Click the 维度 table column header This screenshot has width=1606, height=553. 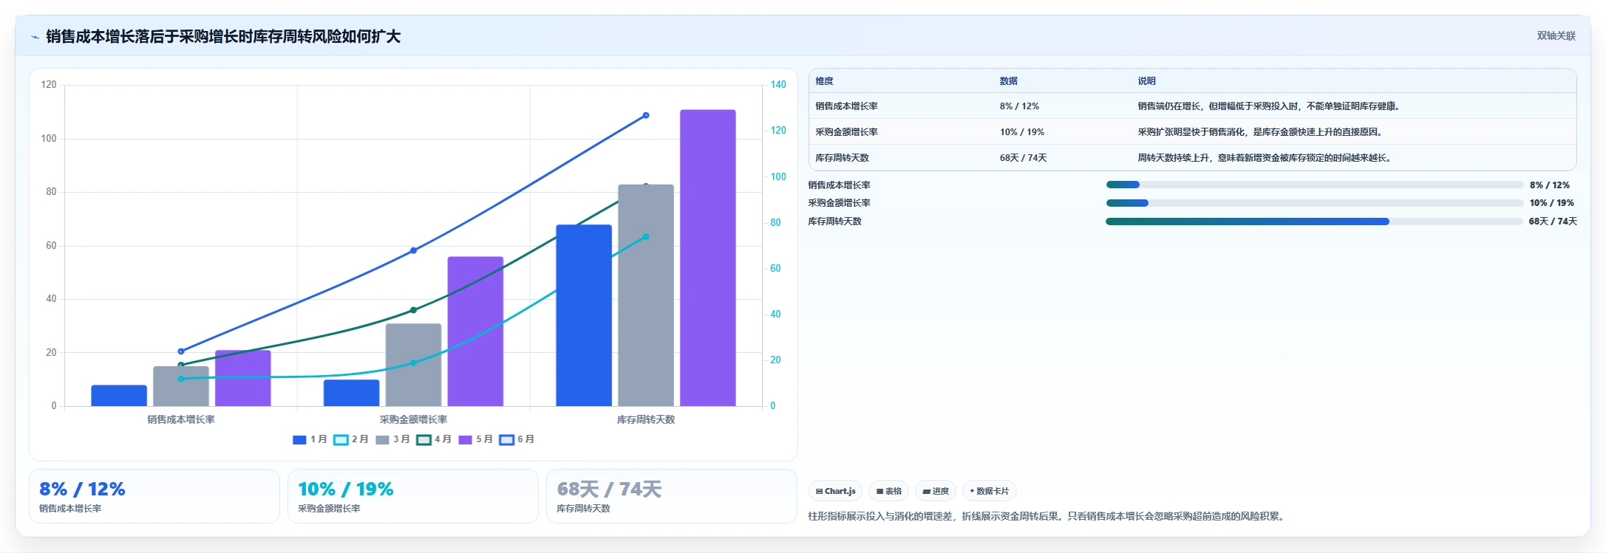click(824, 81)
